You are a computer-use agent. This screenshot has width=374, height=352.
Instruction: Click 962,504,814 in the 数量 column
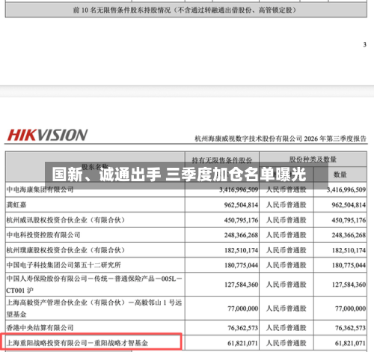349,205
